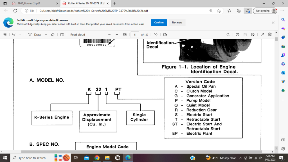288x162 pixels.
Task: Show hidden system tray icons chevron
Action: [240, 158]
